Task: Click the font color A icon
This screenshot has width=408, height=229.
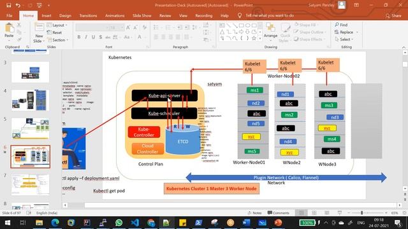Action: tap(140, 37)
